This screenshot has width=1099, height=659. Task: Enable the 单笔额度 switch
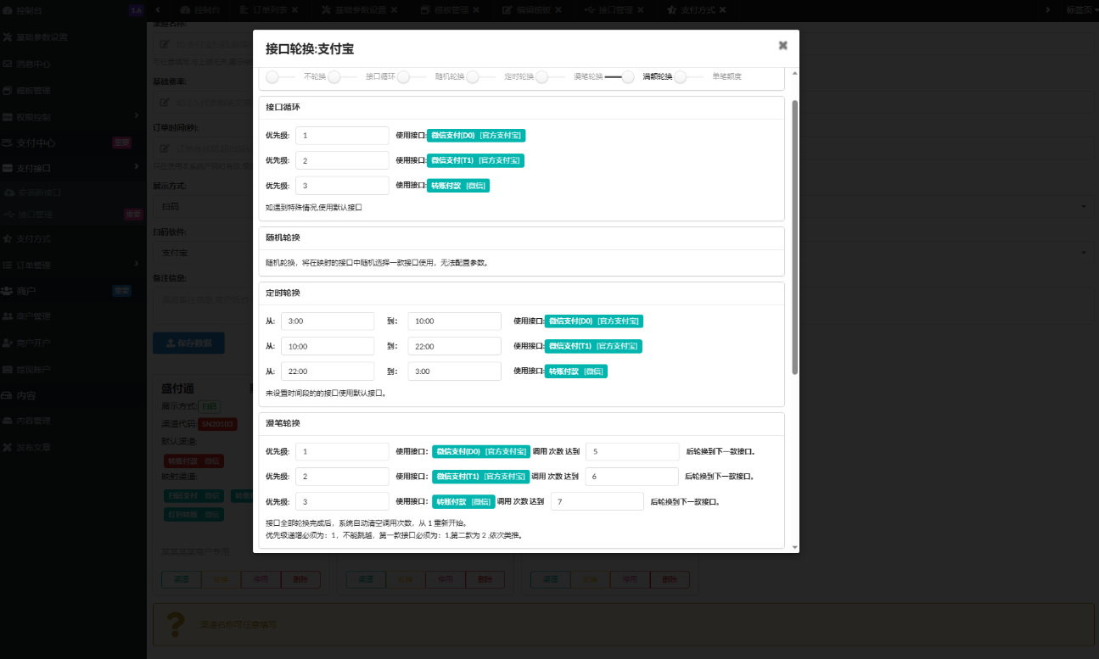pyautogui.click(x=688, y=76)
